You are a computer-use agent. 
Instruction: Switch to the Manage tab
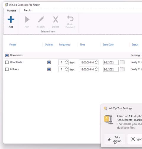pos(11,11)
